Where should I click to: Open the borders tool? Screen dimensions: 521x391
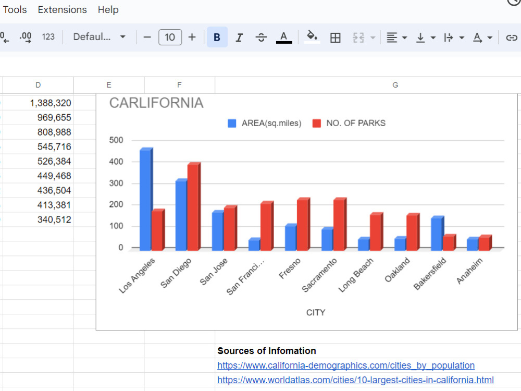coord(335,37)
